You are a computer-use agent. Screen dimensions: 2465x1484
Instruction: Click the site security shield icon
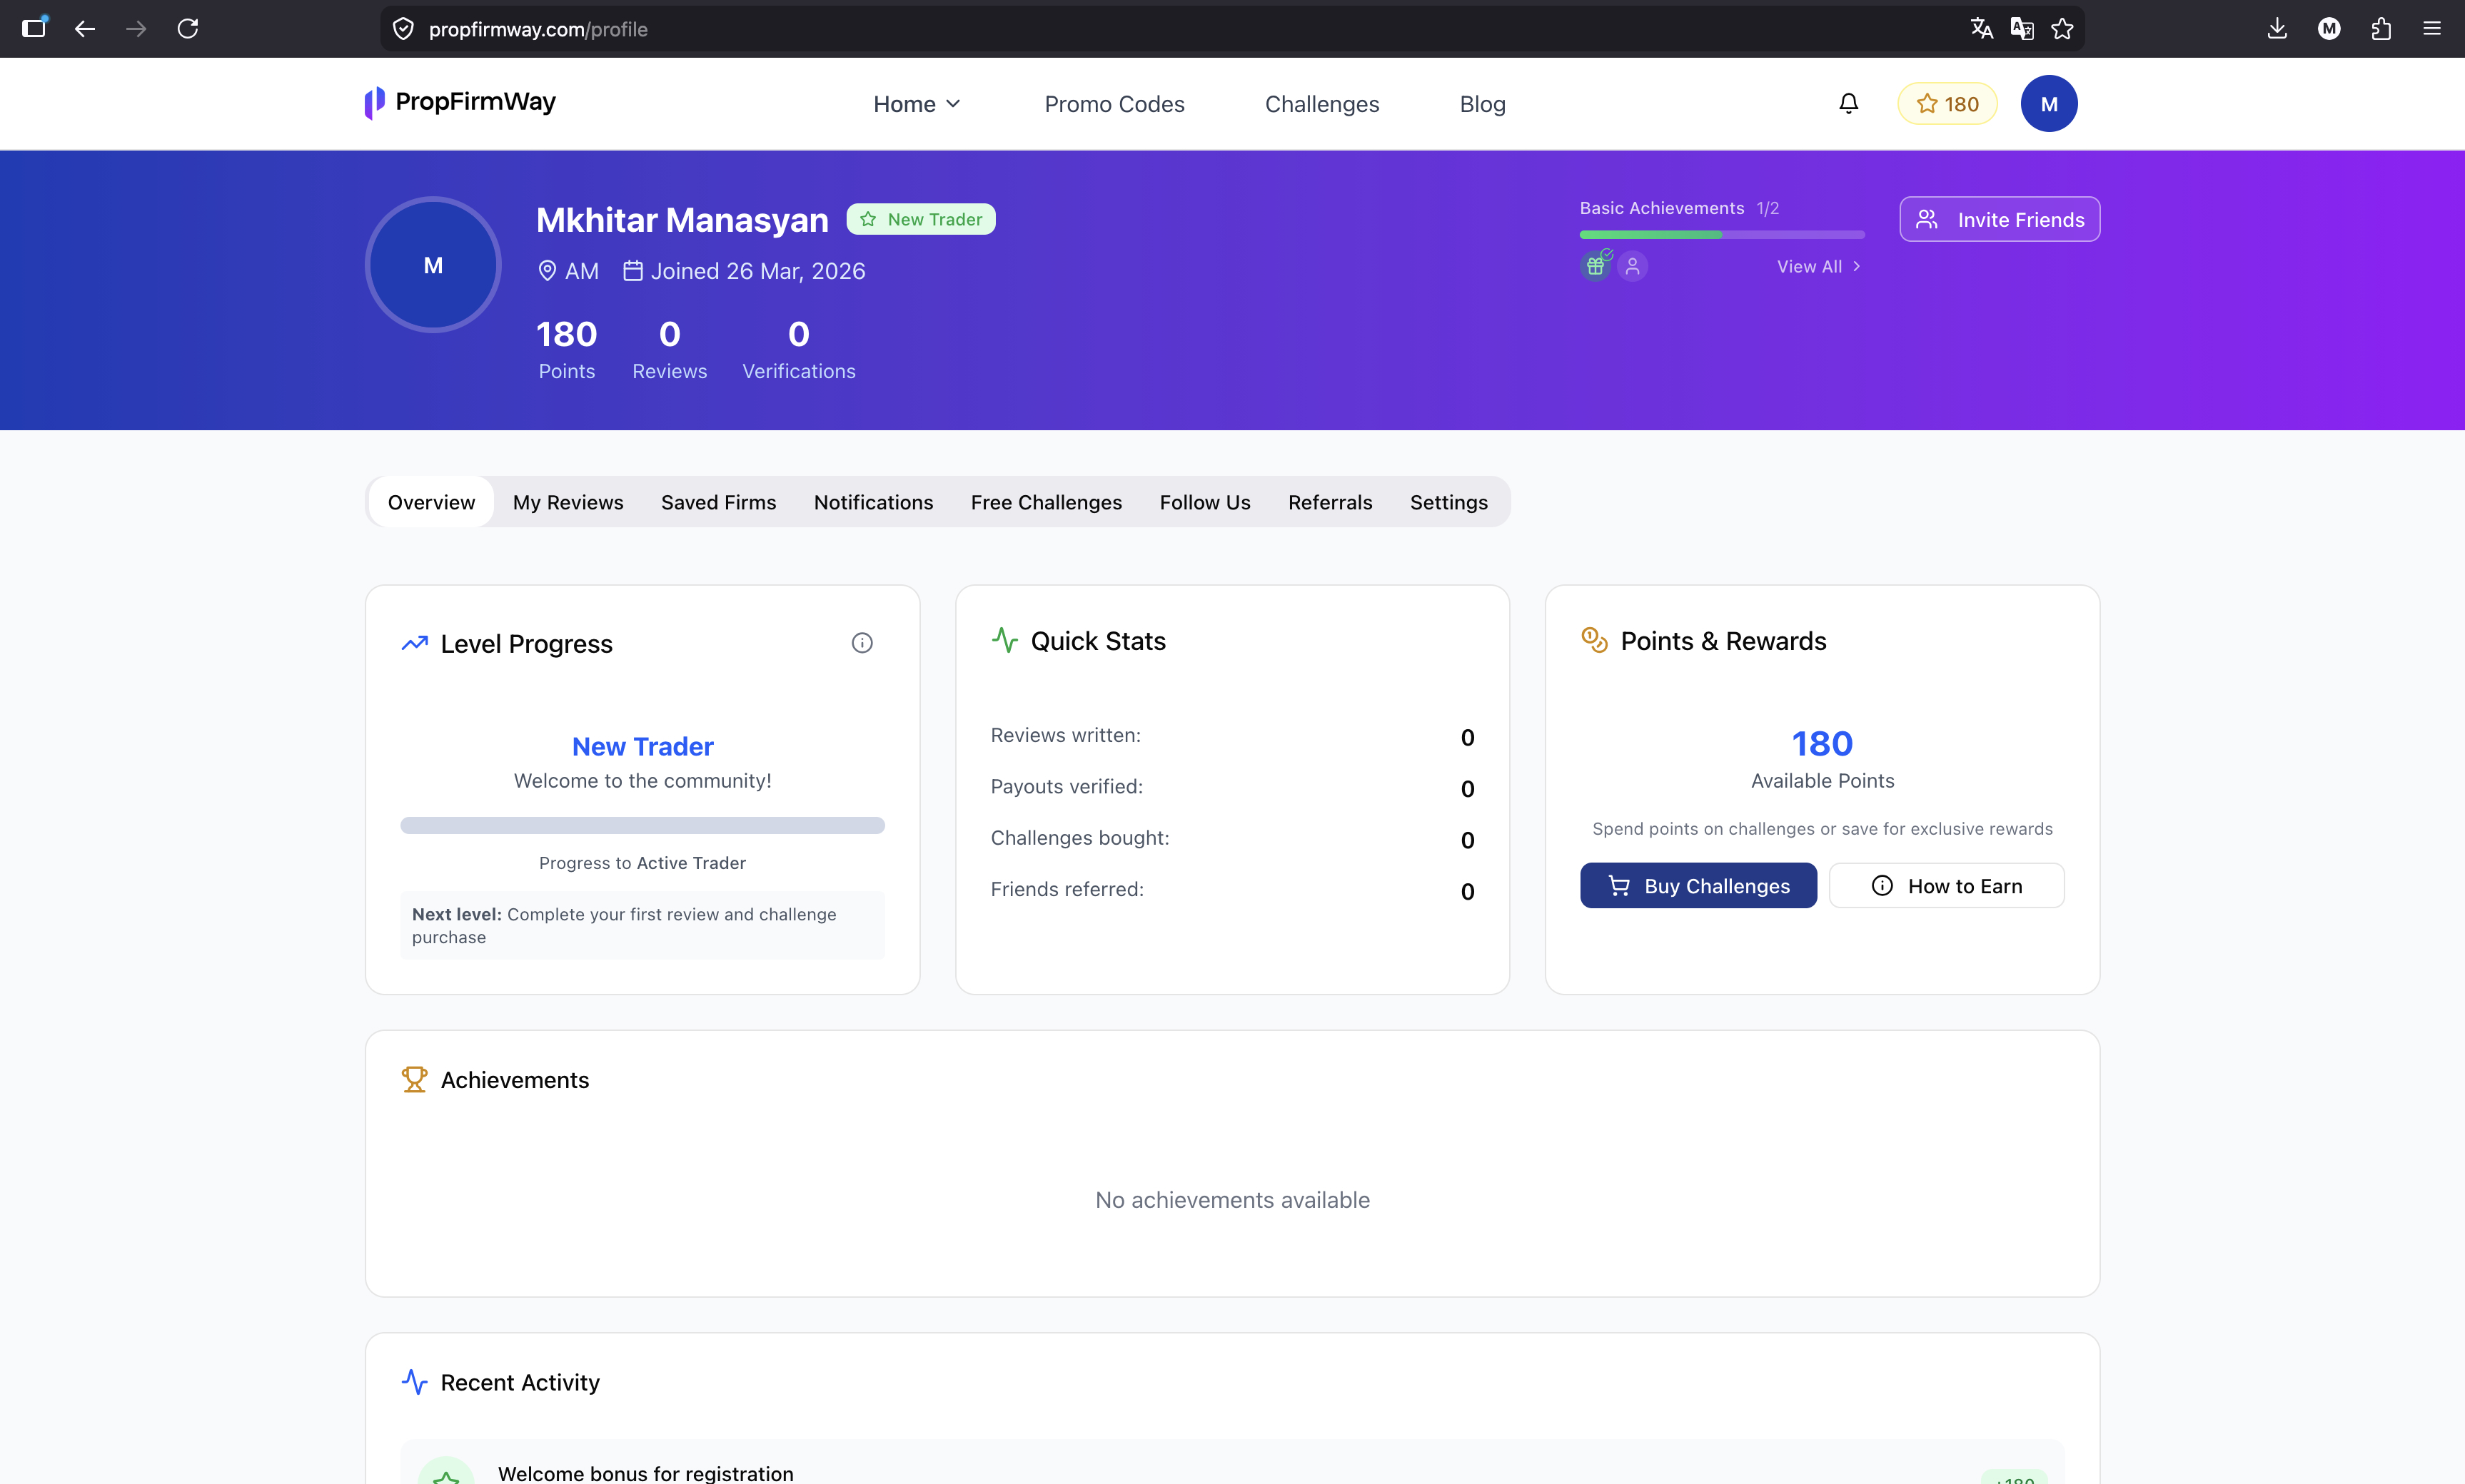(x=403, y=29)
